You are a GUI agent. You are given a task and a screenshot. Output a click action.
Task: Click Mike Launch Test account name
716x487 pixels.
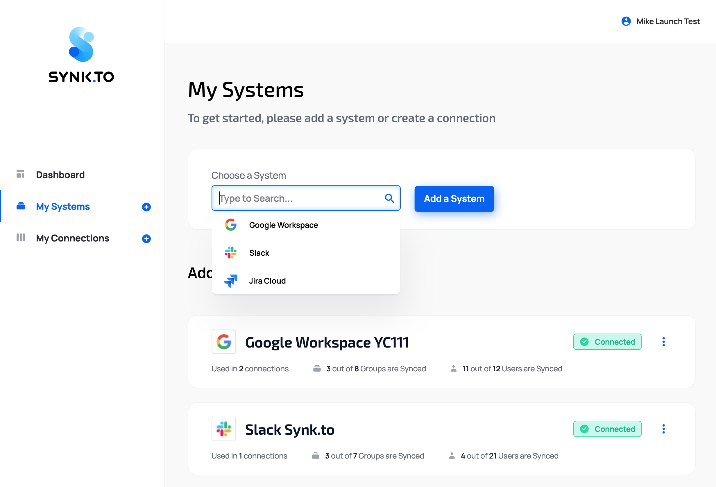coord(668,21)
